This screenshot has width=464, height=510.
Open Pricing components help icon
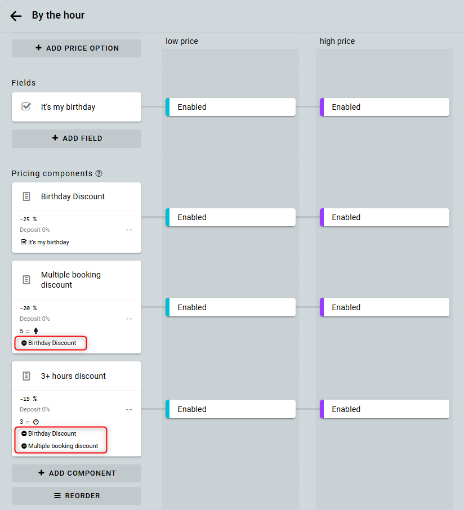tap(99, 173)
